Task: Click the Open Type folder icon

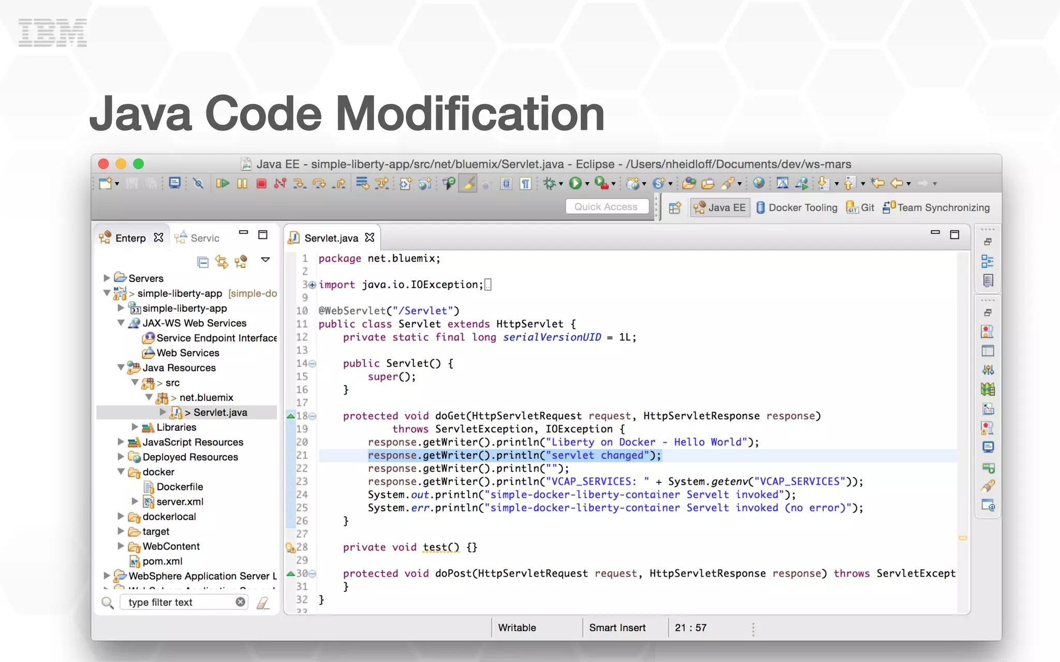Action: click(x=689, y=183)
